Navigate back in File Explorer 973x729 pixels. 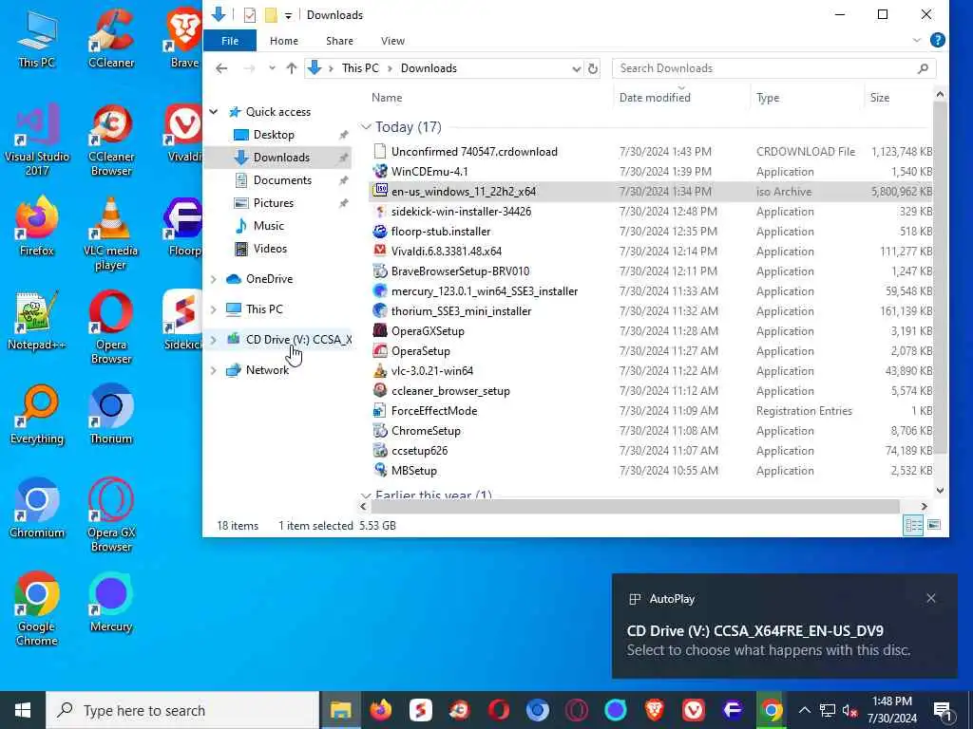tap(221, 68)
